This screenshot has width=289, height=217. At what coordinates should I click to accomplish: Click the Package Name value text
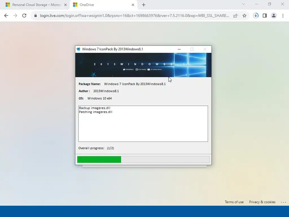click(135, 84)
